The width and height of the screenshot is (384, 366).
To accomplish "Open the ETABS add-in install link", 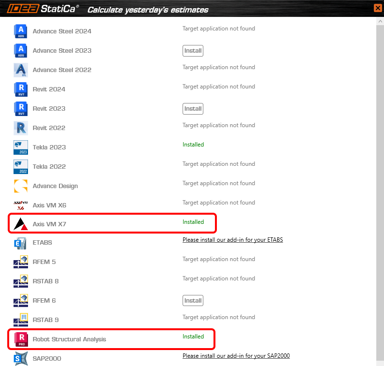I will [233, 240].
